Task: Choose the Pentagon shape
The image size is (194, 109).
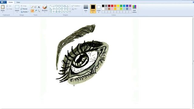Action: (56, 9)
